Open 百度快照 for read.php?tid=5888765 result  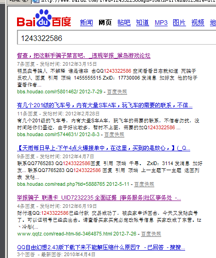coord(144,184)
